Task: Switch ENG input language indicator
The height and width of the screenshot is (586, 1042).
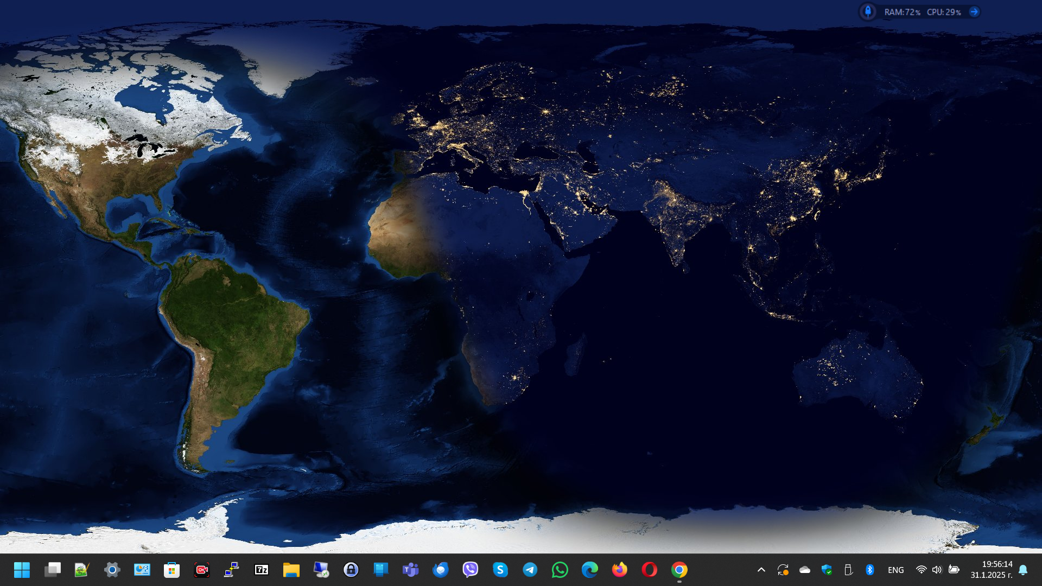Action: pos(896,570)
